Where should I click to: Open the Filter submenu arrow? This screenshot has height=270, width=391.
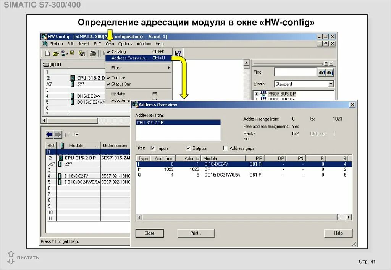coord(168,68)
